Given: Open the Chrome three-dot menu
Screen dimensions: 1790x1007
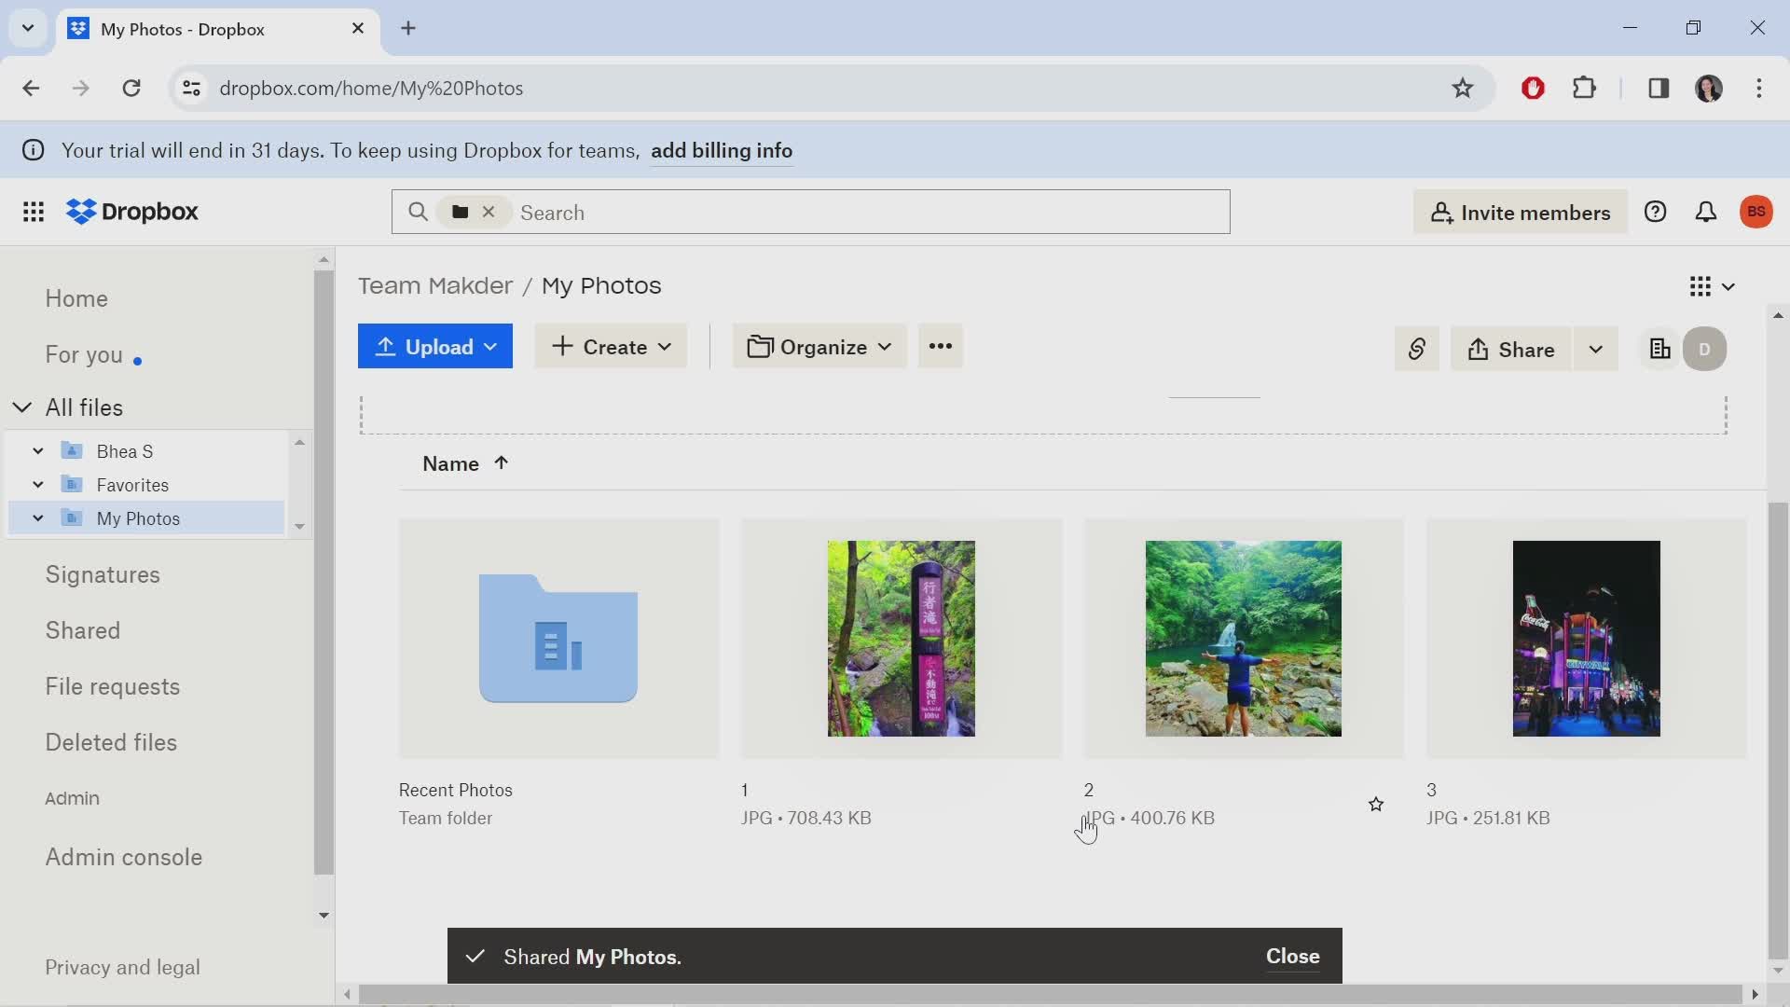Looking at the screenshot, I should pyautogui.click(x=1759, y=88).
